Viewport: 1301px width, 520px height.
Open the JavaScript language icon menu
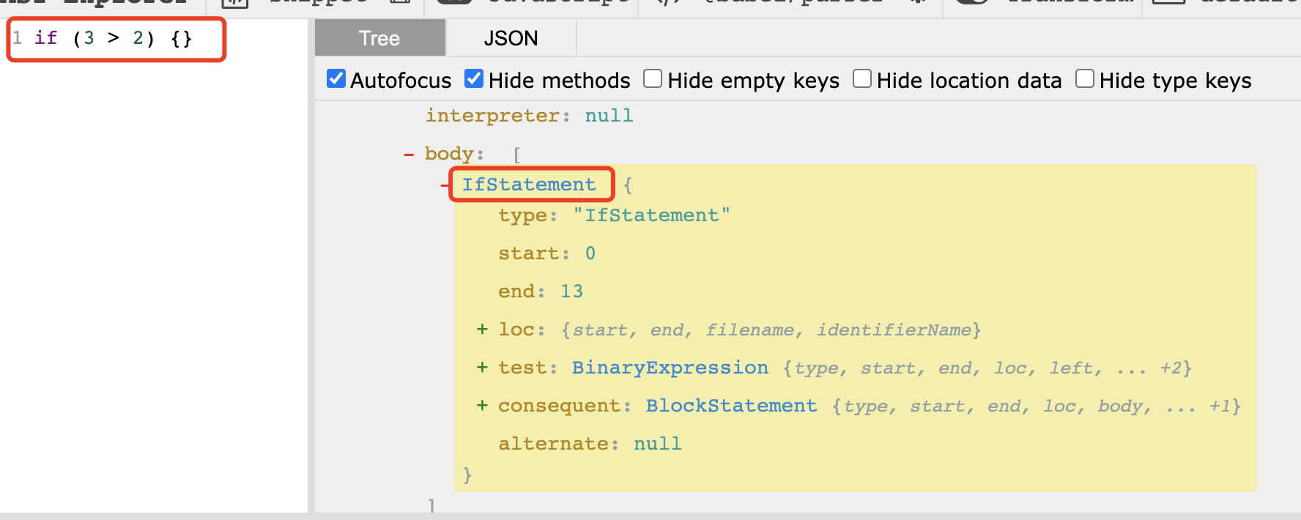(453, 3)
